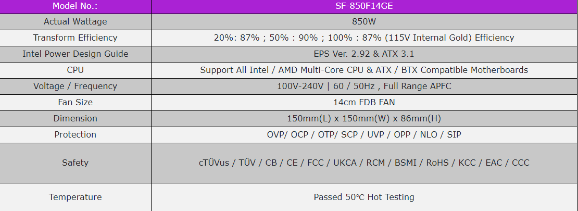This screenshot has height=211, width=578.
Task: Click the 'Dimension' row label
Action: [75, 118]
